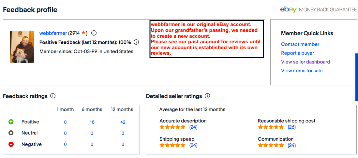Click Accurate description rating count
The height and width of the screenshot is (158, 358).
pyautogui.click(x=193, y=127)
